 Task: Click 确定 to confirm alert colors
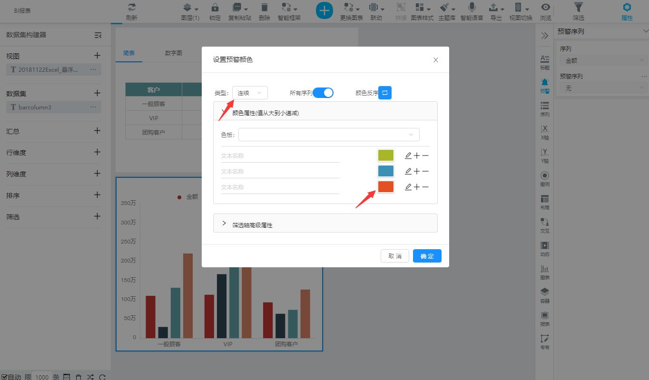427,256
